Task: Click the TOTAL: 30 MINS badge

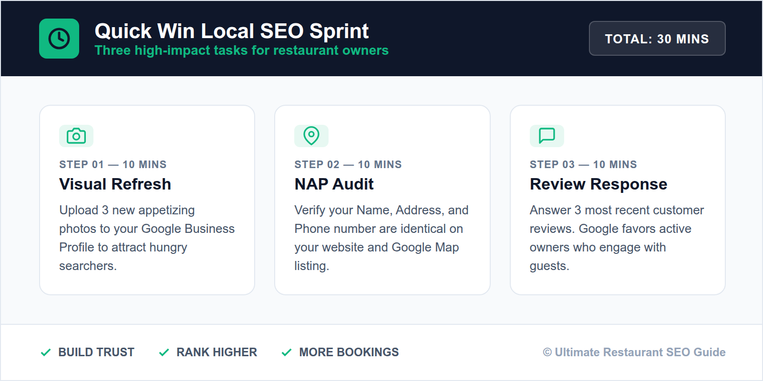Action: coord(657,39)
